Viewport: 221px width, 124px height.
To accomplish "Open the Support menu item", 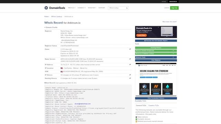I will 102,8.
